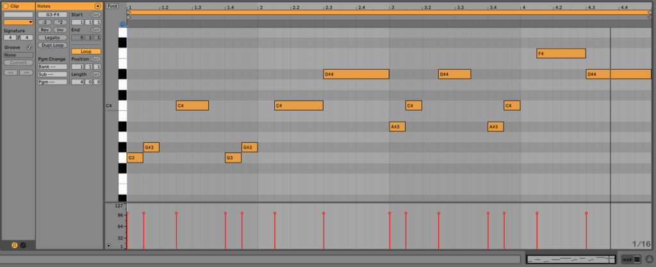Select the G3 note at 1.4
The width and height of the screenshot is (656, 267).
[233, 158]
